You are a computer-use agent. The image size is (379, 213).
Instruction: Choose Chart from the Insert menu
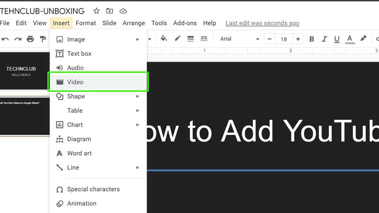[99, 124]
